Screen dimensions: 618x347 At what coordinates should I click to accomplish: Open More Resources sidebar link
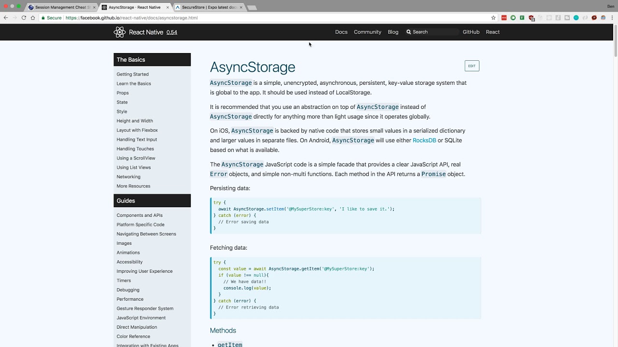pos(133,186)
